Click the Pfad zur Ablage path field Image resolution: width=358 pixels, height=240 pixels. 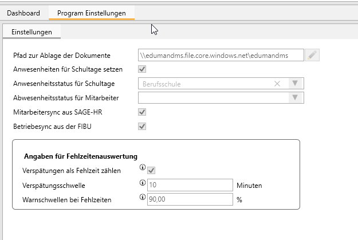point(221,55)
